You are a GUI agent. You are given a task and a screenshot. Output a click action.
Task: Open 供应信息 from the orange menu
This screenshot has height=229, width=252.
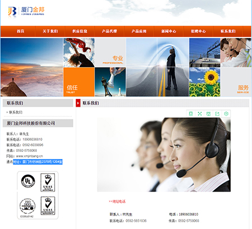pos(80,31)
